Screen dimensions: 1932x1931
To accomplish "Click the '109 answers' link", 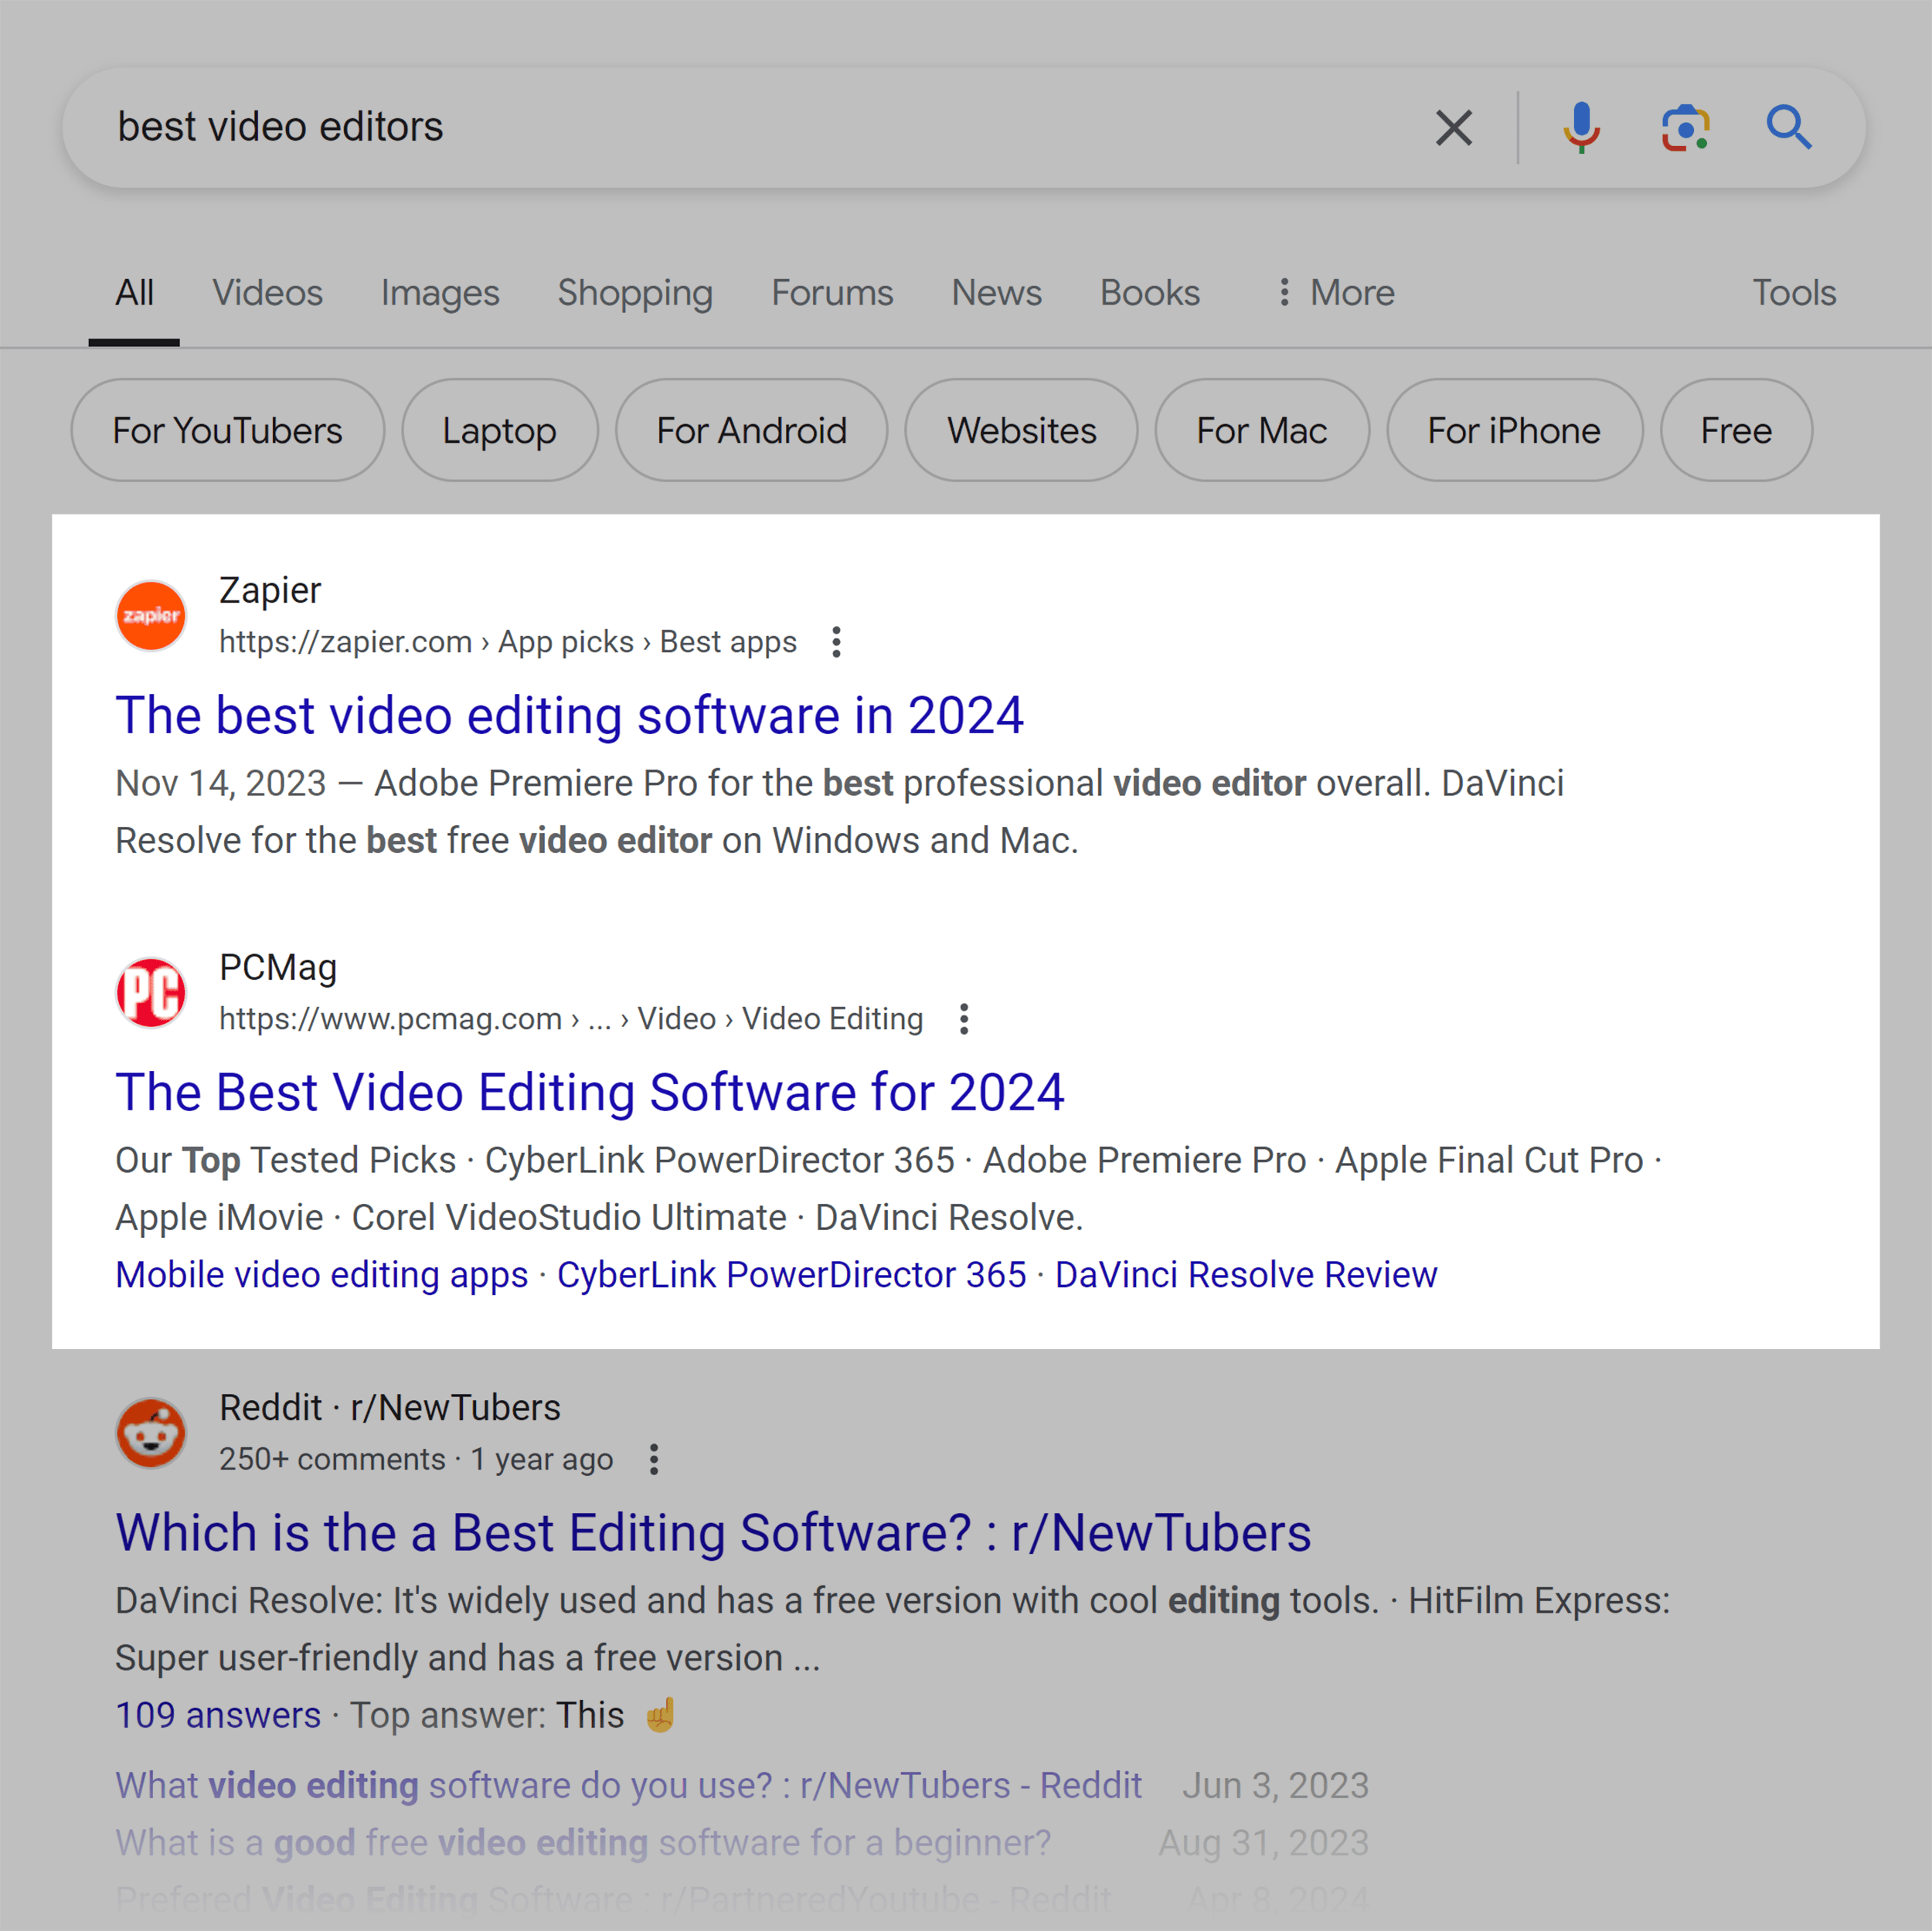I will click(x=218, y=1715).
